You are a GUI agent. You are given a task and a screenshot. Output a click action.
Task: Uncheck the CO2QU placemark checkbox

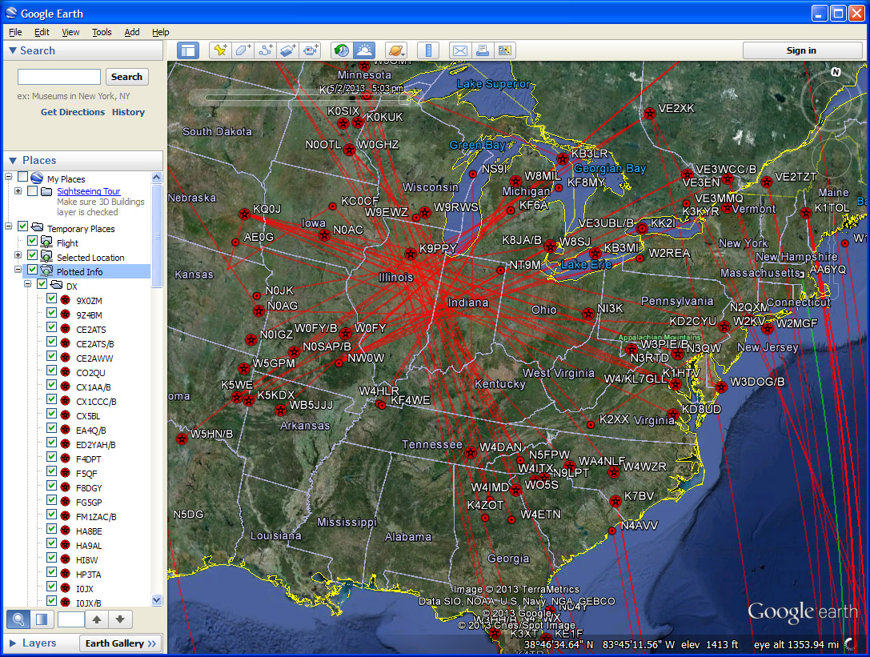[51, 371]
